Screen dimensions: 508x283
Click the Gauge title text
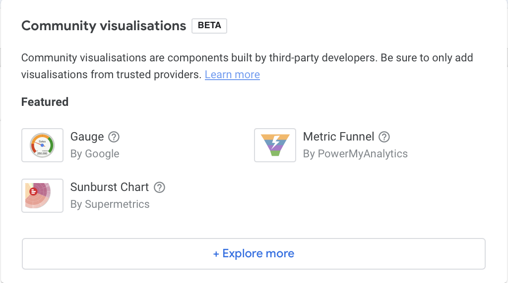pos(87,137)
